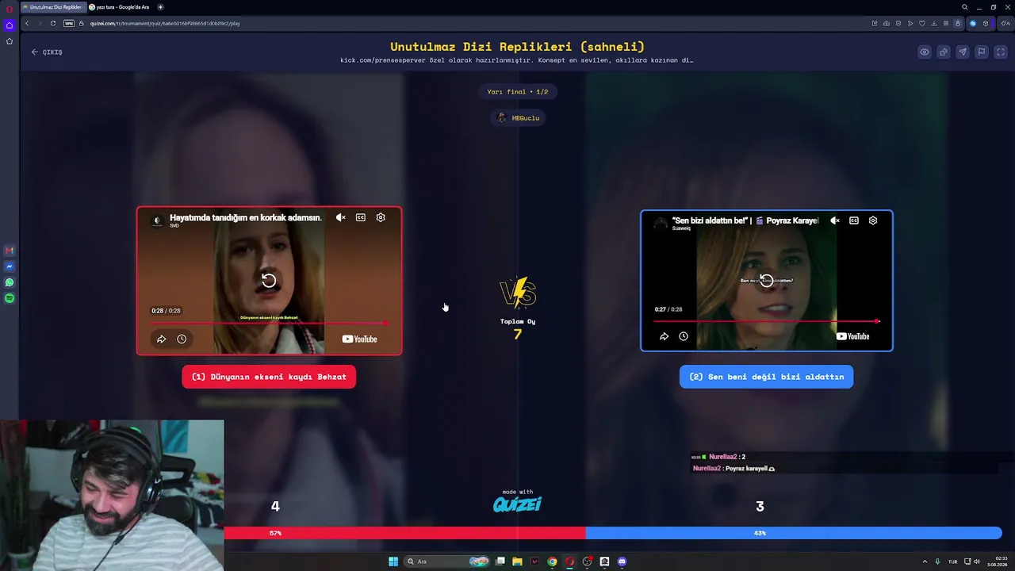Replay the right Poyraz Karayel video
1015x571 pixels.
pos(766,280)
